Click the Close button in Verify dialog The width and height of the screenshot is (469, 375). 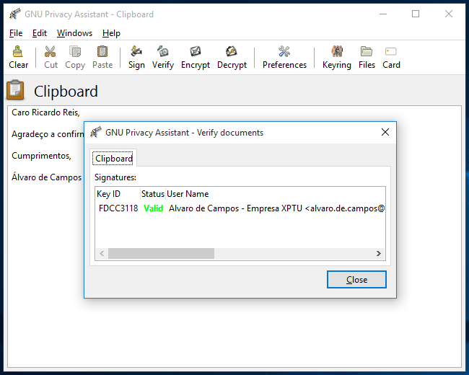point(356,280)
